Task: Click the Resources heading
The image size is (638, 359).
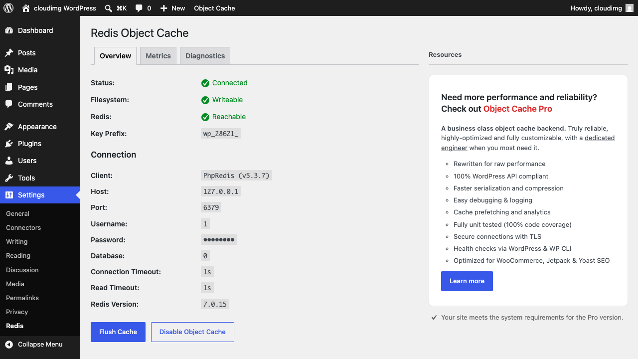Action: point(445,55)
